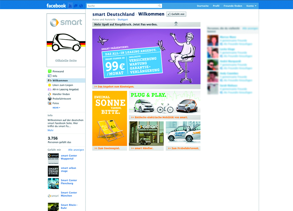Open friend requests icon in top bar
This screenshot has width=293, height=211.
(x=70, y=6)
